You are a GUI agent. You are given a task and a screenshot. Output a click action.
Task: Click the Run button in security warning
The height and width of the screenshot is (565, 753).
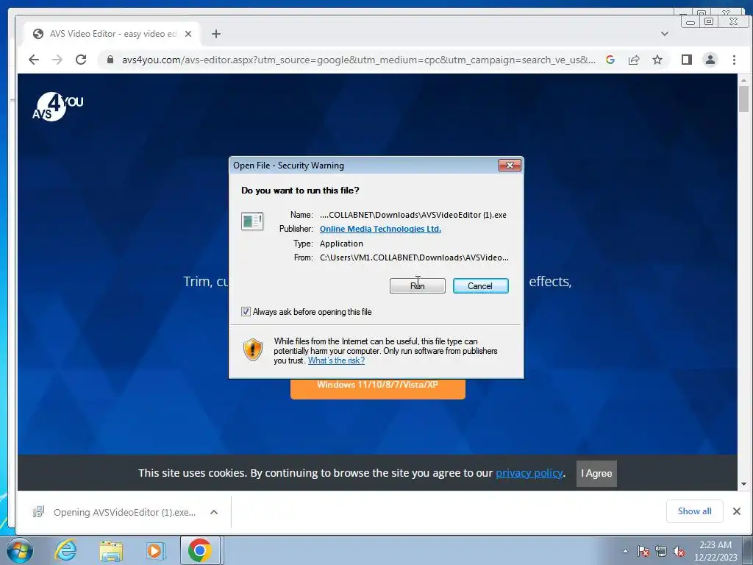418,286
